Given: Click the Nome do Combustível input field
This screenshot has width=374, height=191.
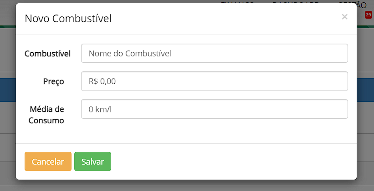Looking at the screenshot, I should pos(214,53).
